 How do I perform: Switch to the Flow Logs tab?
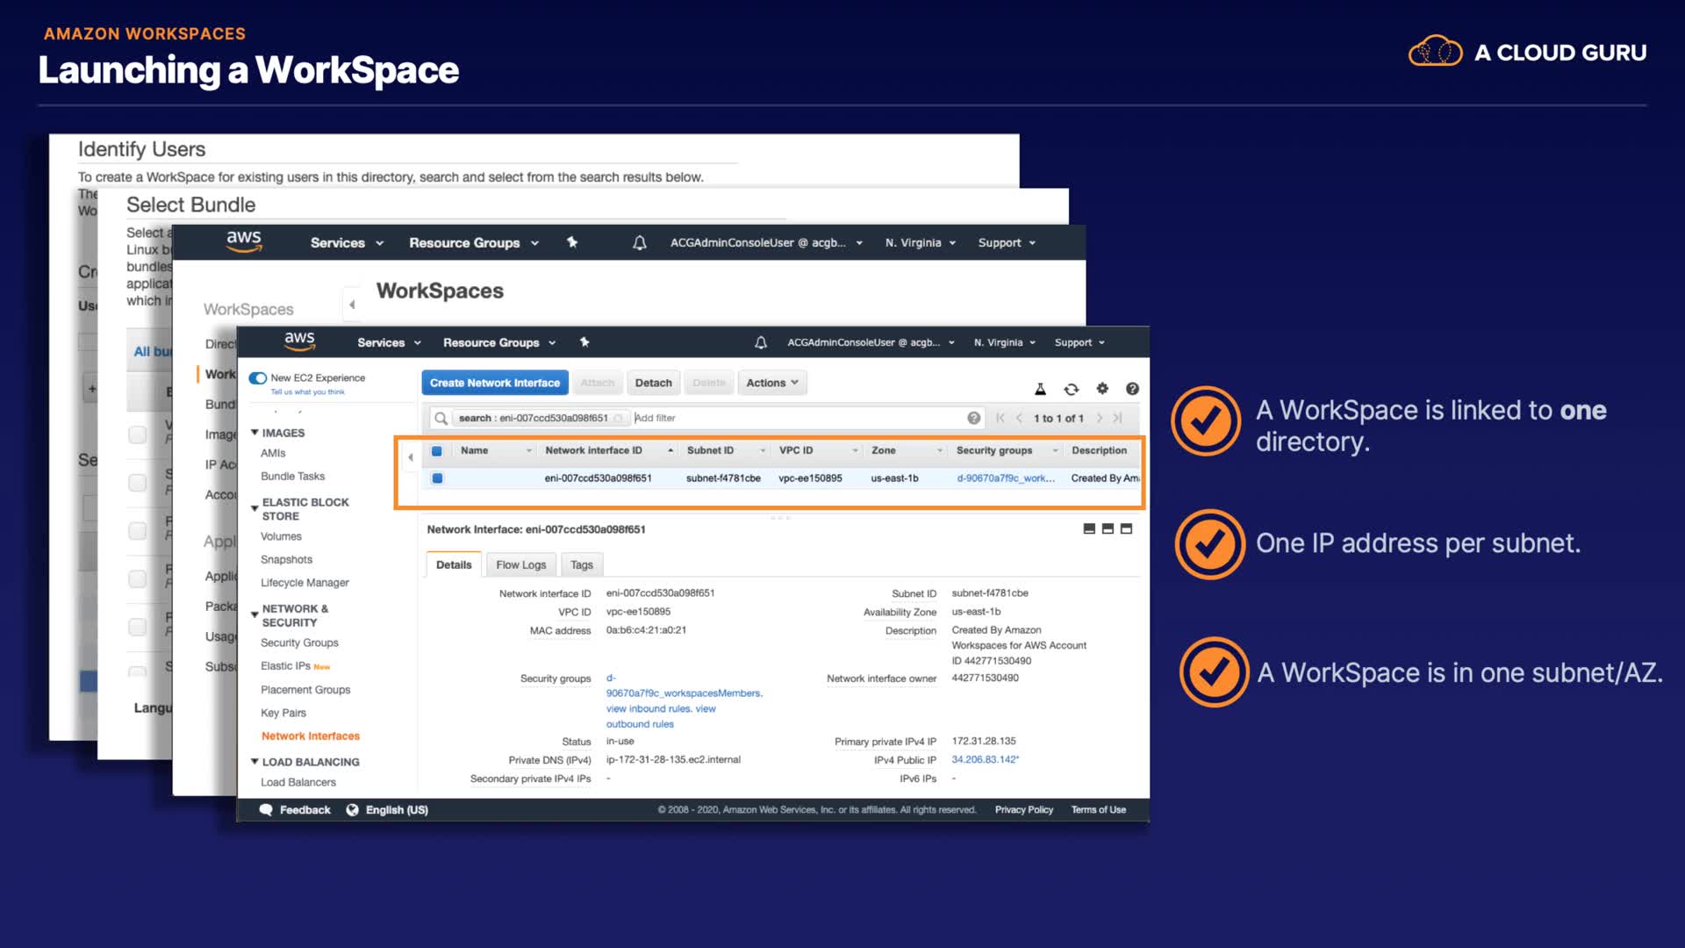pos(520,564)
